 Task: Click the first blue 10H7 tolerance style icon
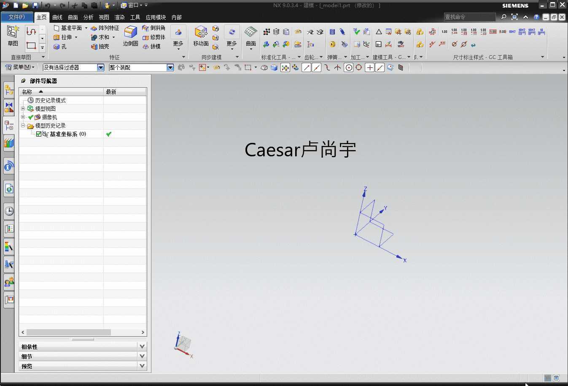[x=512, y=32]
